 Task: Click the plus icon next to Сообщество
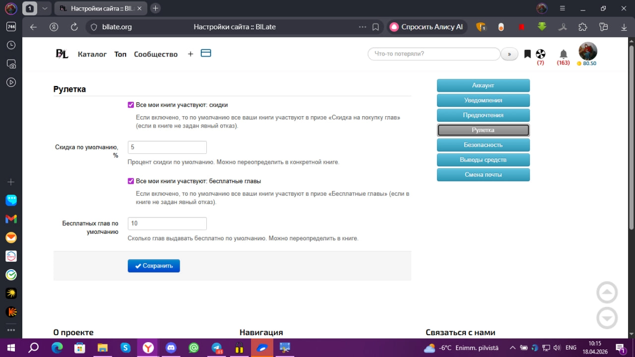coord(190,54)
